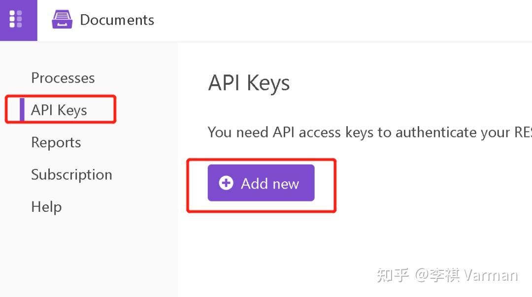The image size is (532, 297).
Task: Click the Documents title text in header
Action: (117, 20)
